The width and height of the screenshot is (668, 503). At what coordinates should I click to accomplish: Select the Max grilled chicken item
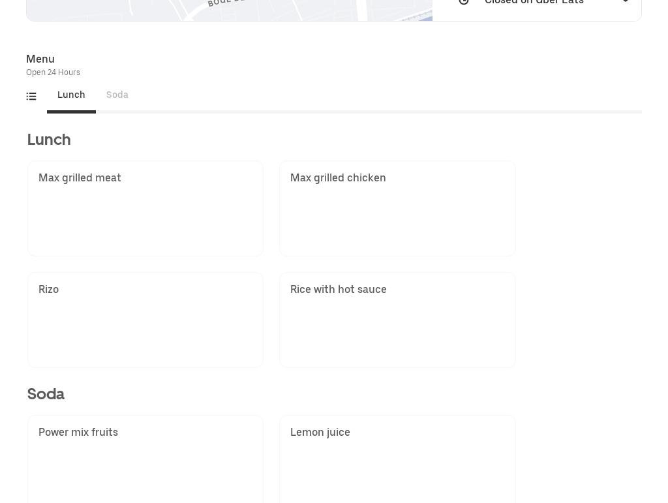tap(397, 208)
